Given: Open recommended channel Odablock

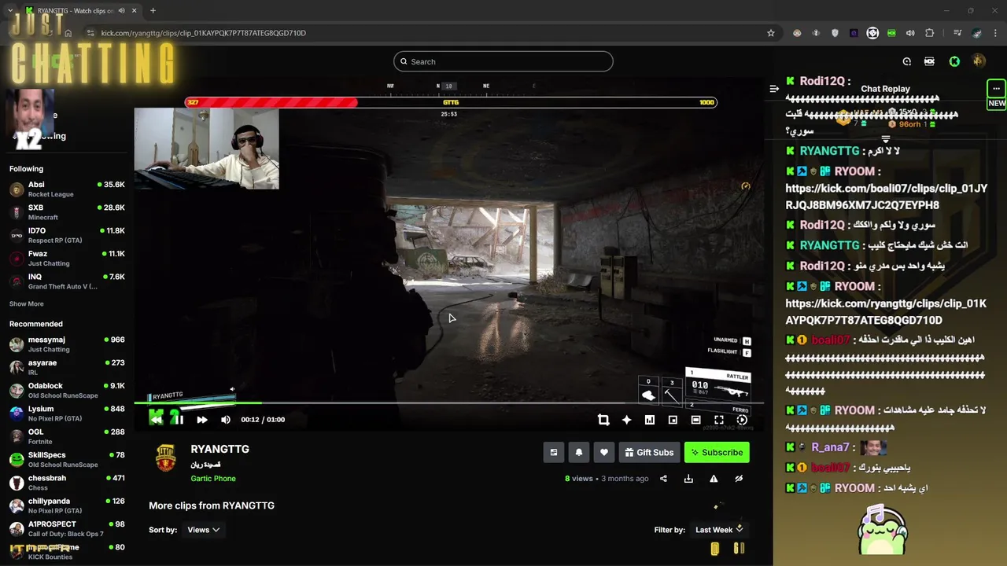Looking at the screenshot, I should pyautogui.click(x=67, y=391).
